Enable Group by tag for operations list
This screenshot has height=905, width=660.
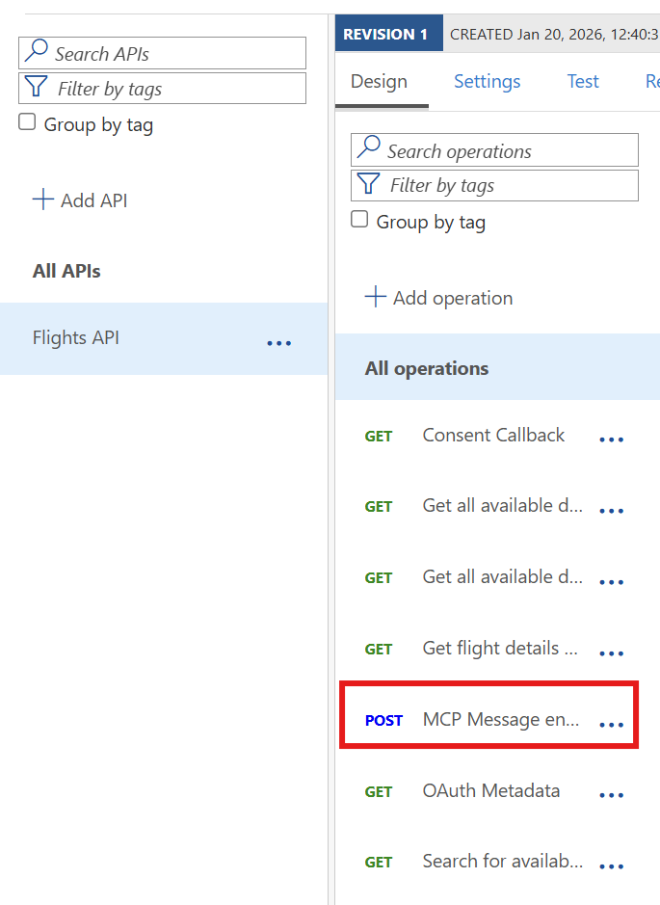point(359,220)
